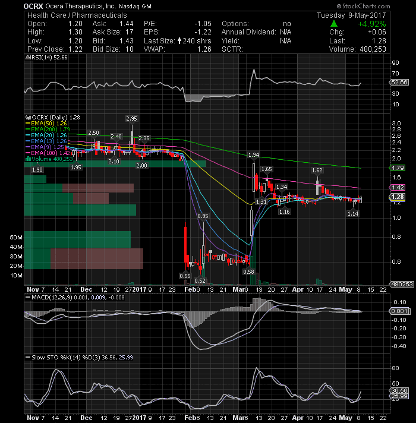The width and height of the screenshot is (416, 423).
Task: Click the up-arrow icon before 240 shrs
Action: (x=179, y=41)
